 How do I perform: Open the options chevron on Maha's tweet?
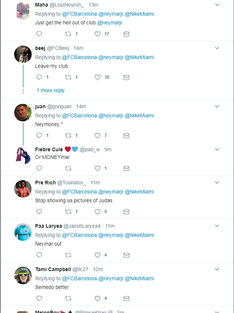(x=217, y=4)
